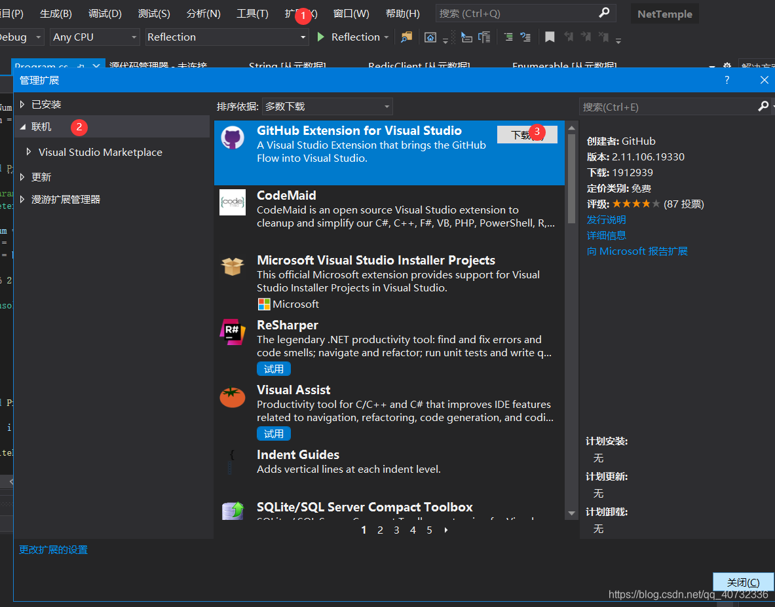Click the extension list scrollbar thumb
Image resolution: width=775 pixels, height=607 pixels.
click(571, 179)
